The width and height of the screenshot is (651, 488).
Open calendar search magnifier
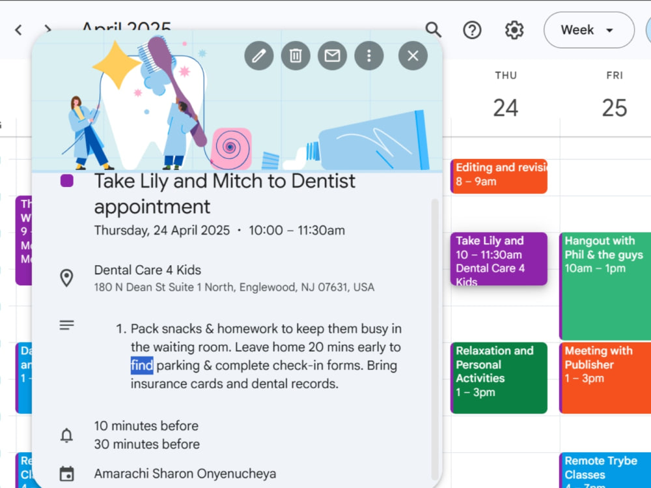(433, 30)
